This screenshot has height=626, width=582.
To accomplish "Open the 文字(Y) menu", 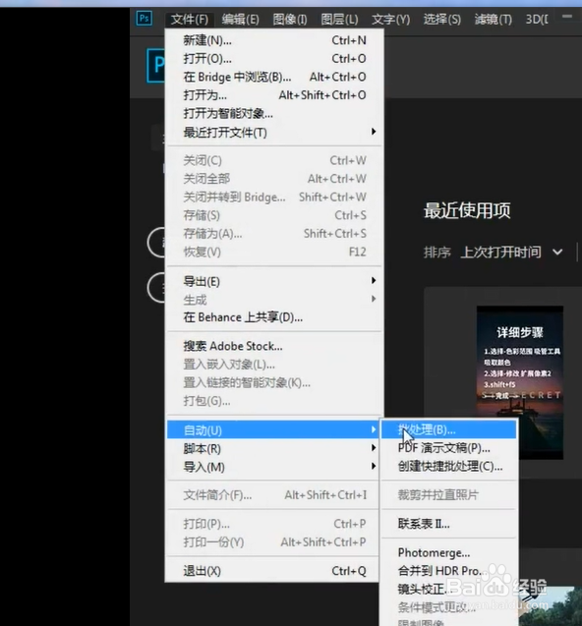I will [x=390, y=20].
